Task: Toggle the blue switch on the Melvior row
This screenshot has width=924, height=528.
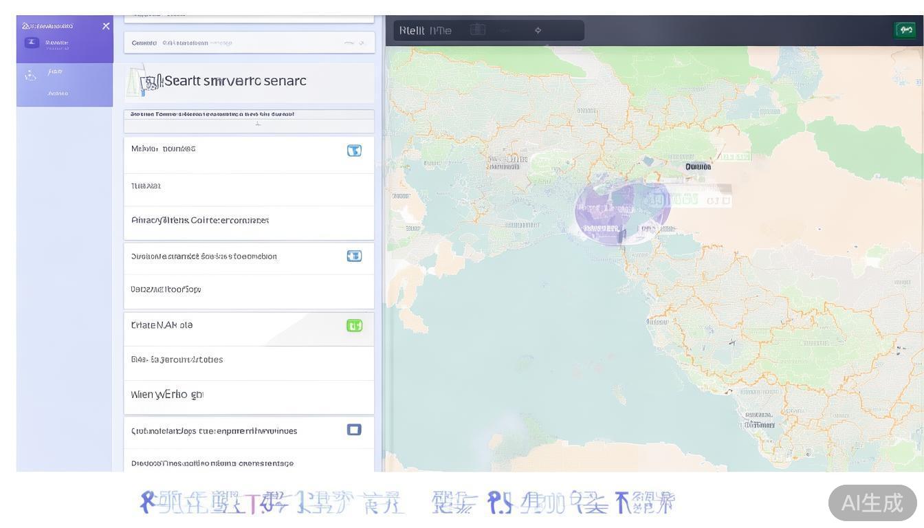Action: [x=354, y=151]
